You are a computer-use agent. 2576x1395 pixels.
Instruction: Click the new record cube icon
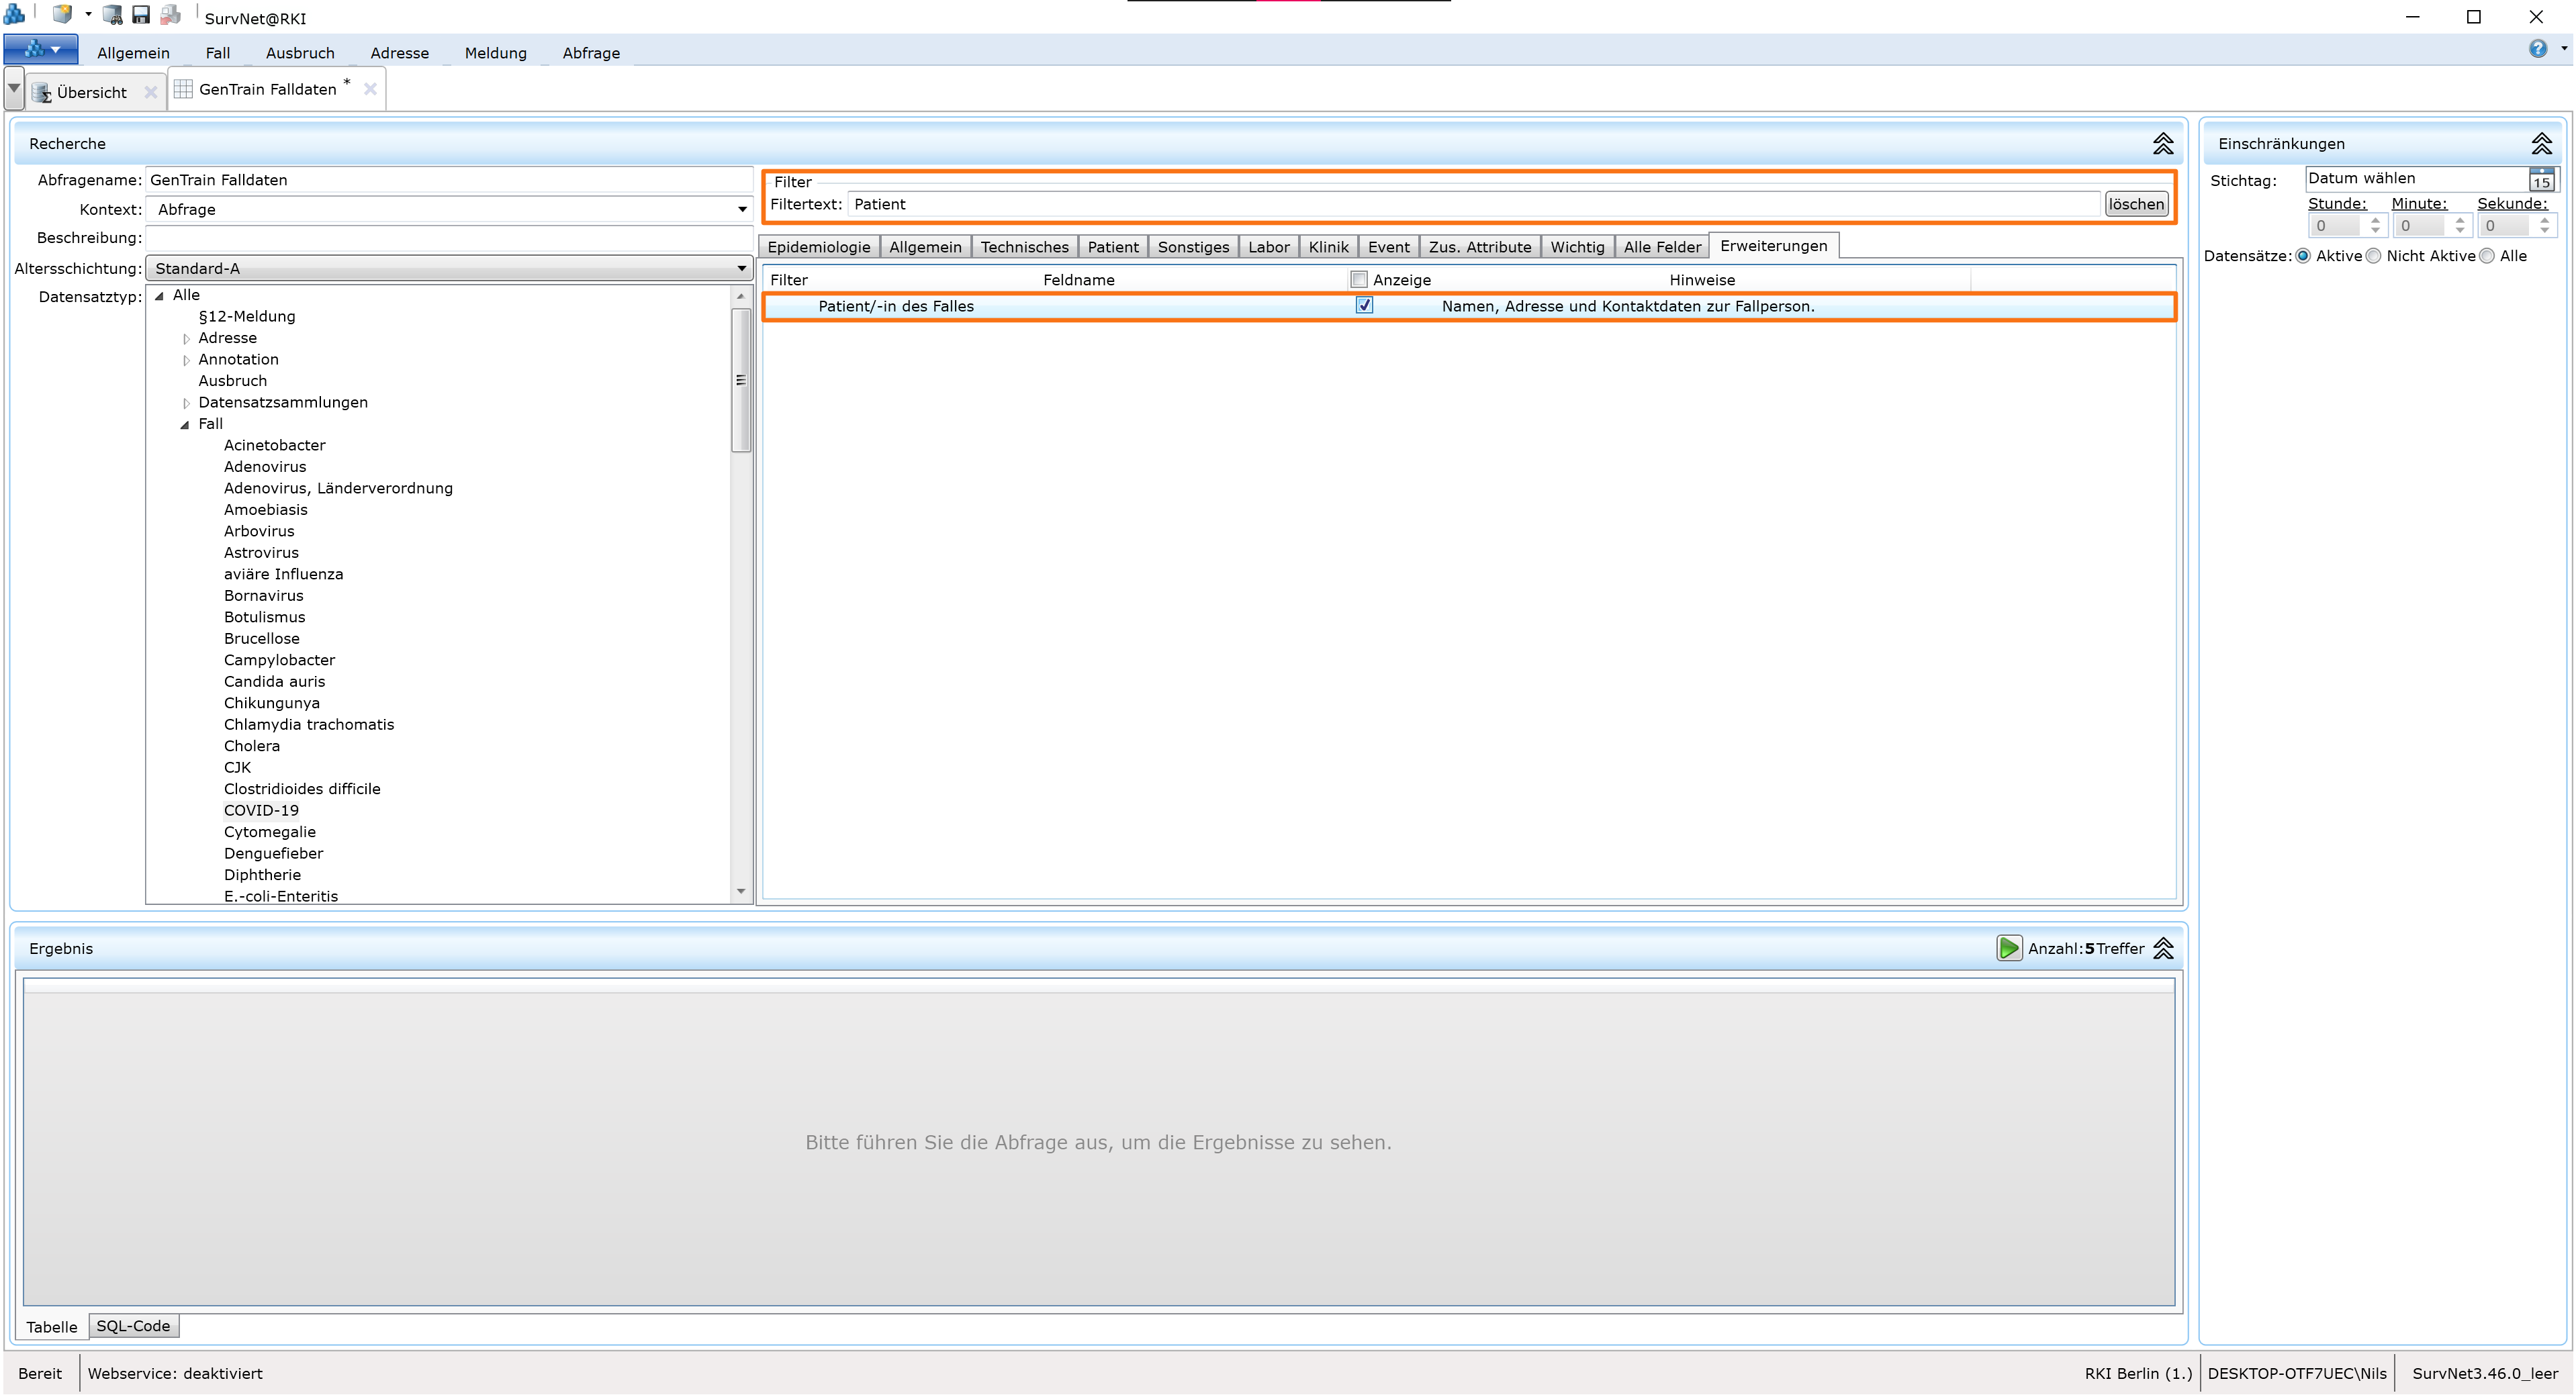[x=62, y=15]
